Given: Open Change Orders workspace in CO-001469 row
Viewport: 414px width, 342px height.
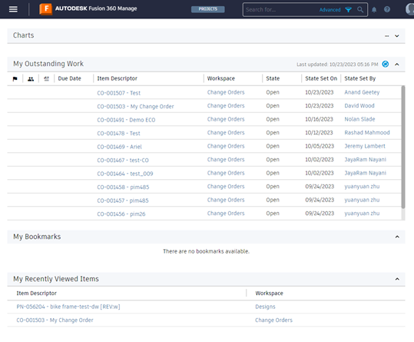Looking at the screenshot, I should point(226,146).
